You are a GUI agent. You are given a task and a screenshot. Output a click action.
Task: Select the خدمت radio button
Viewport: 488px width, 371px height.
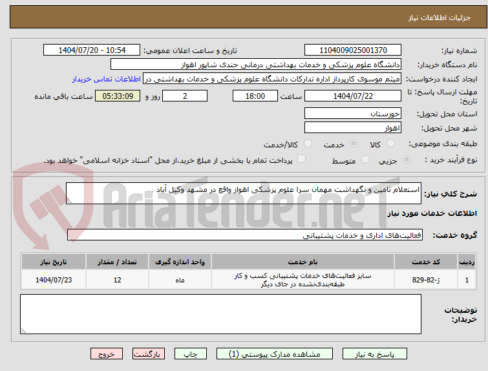pyautogui.click(x=354, y=143)
